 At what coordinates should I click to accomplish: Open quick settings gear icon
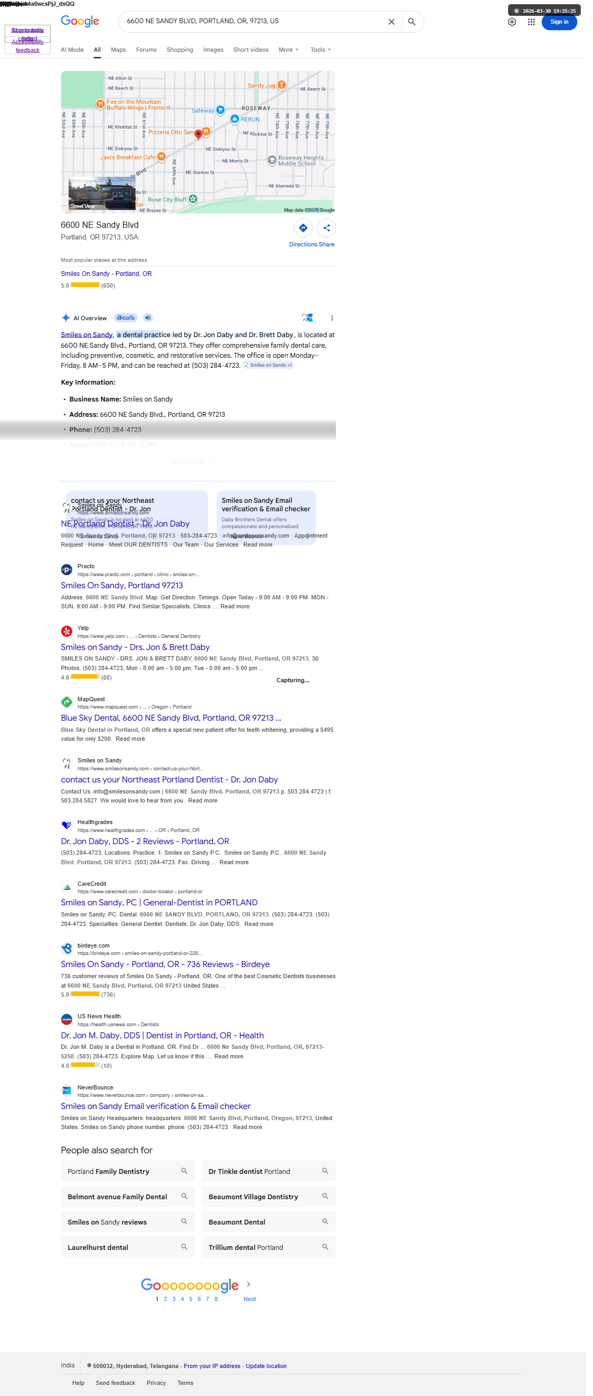512,22
